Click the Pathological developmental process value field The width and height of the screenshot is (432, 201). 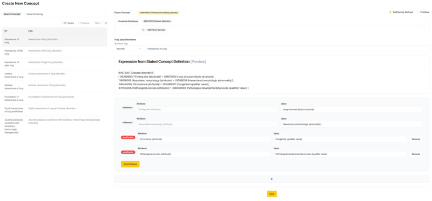(x=340, y=154)
